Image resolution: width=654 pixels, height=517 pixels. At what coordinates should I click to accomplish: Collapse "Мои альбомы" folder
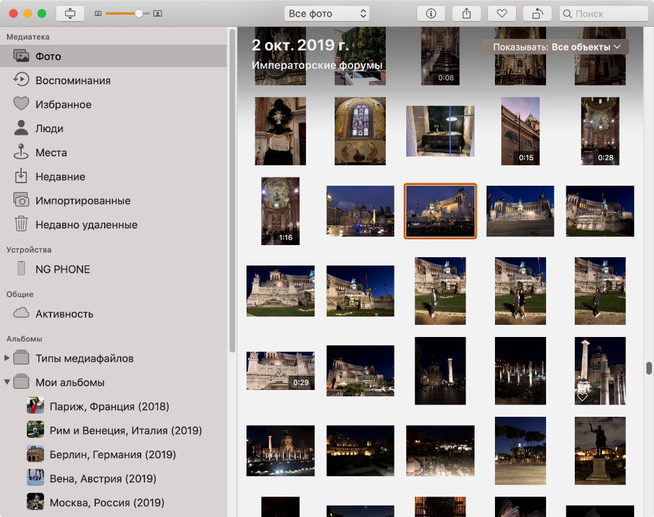point(8,382)
